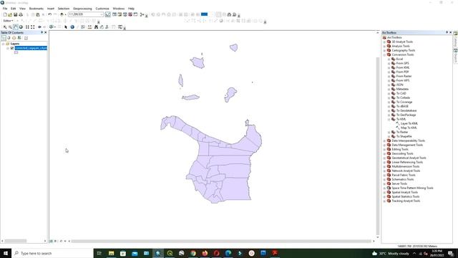This screenshot has height=258, width=458.
Task: Select the Zoom In tool
Action: tap(5, 27)
